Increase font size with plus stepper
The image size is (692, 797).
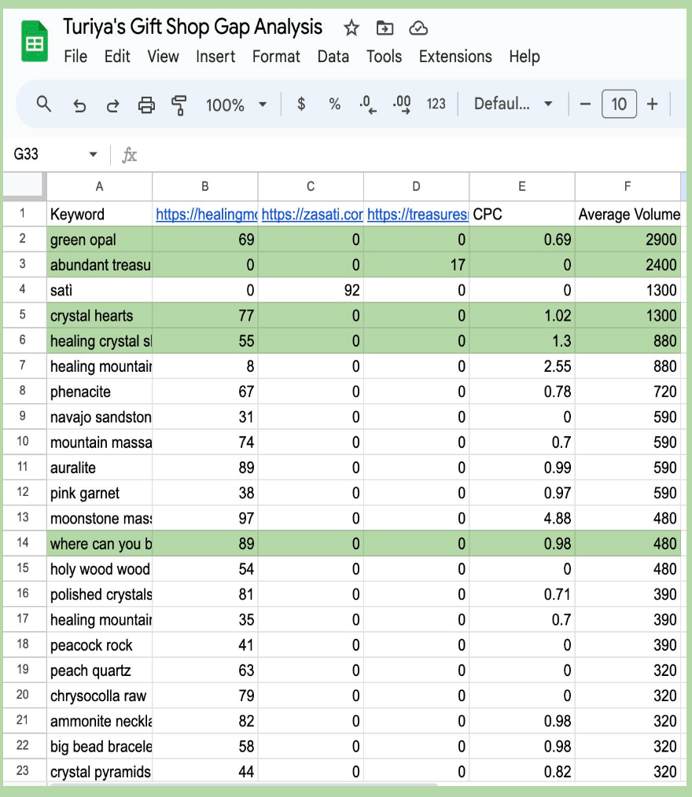coord(652,103)
